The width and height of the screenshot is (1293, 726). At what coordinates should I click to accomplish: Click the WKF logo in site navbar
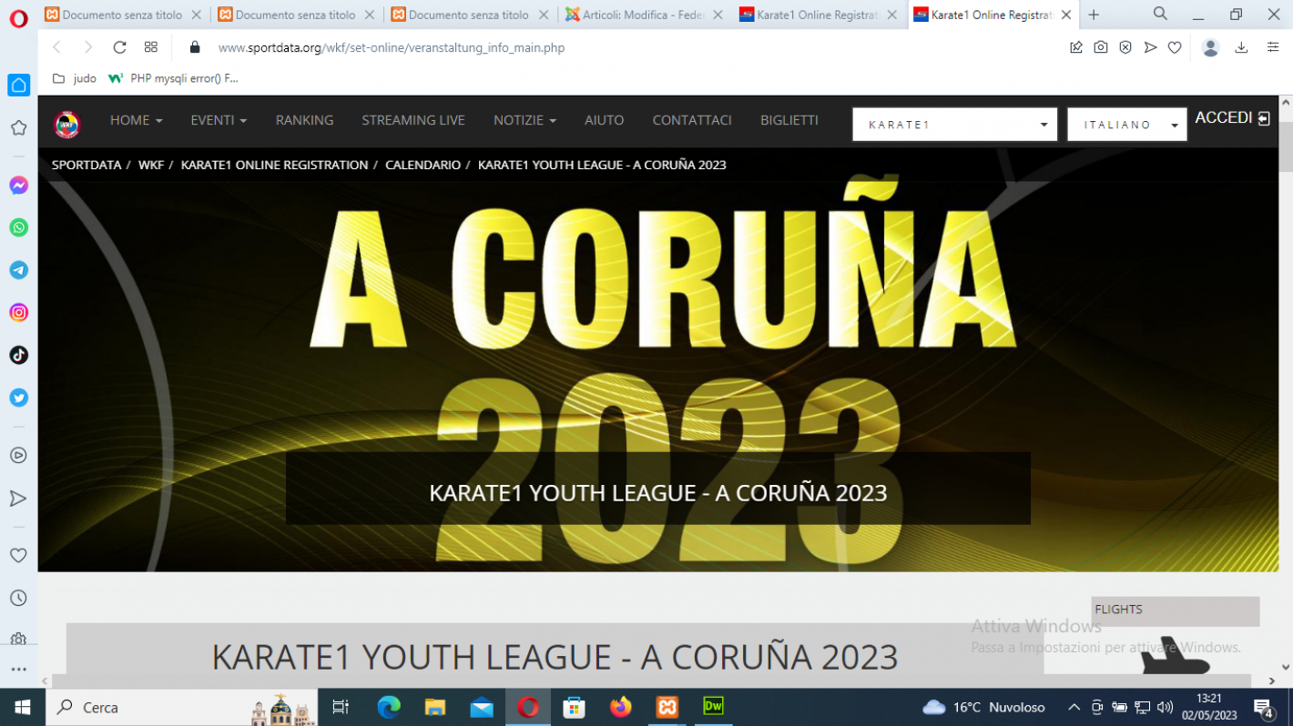67,124
